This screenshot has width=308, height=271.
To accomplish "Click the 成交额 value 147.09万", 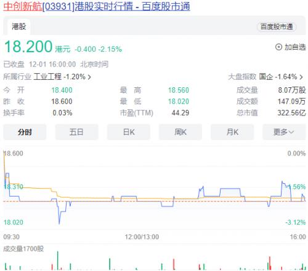I will click(x=291, y=101).
